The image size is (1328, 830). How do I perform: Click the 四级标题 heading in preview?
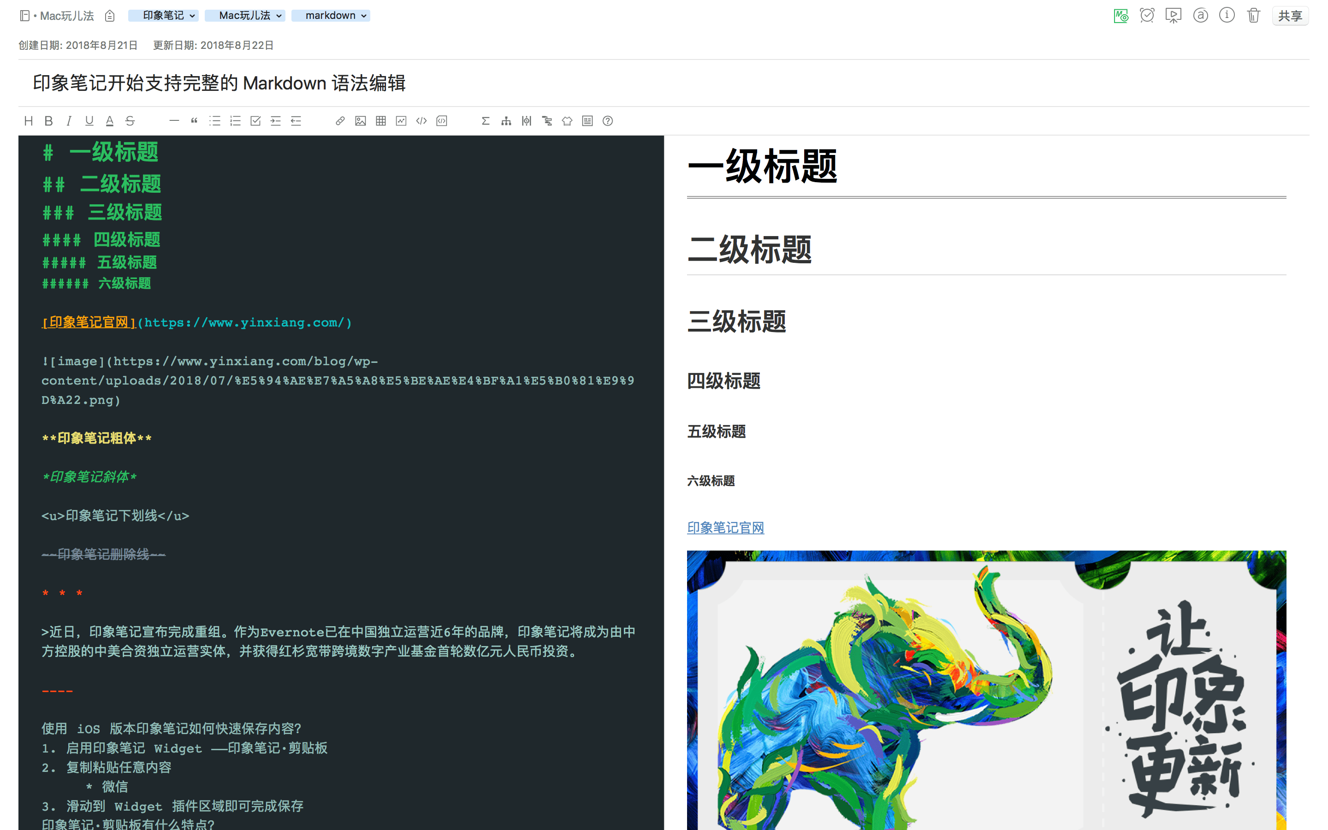click(724, 380)
